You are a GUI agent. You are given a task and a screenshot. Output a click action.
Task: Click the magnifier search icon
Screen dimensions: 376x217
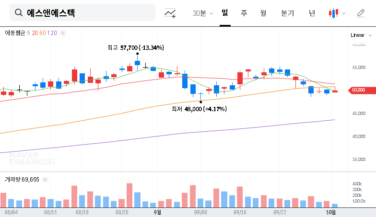tap(18, 13)
